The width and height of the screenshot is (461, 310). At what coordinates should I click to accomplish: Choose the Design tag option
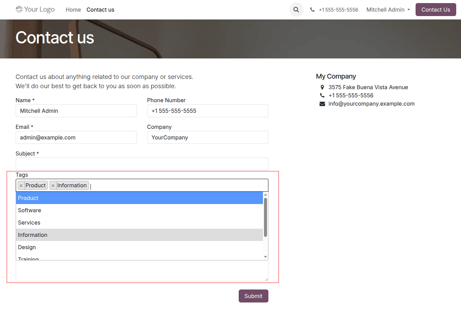[139, 247]
